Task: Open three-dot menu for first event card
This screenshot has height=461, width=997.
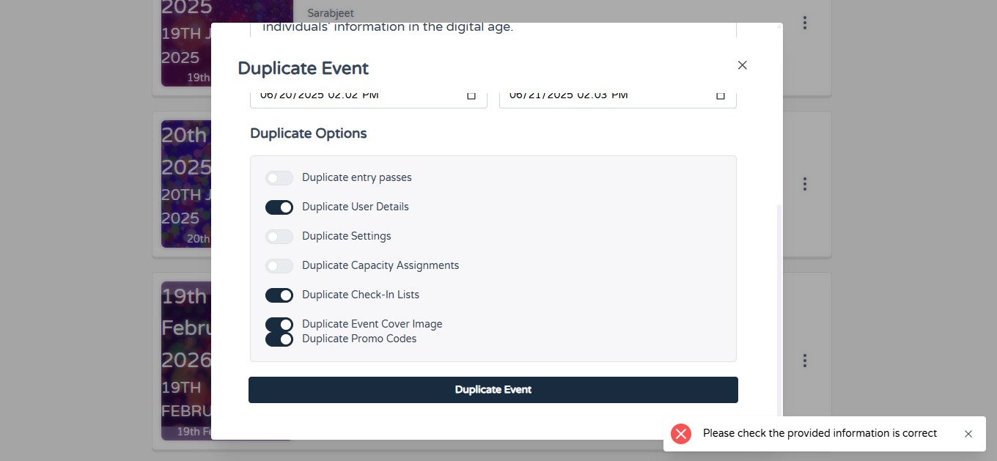Action: click(805, 23)
